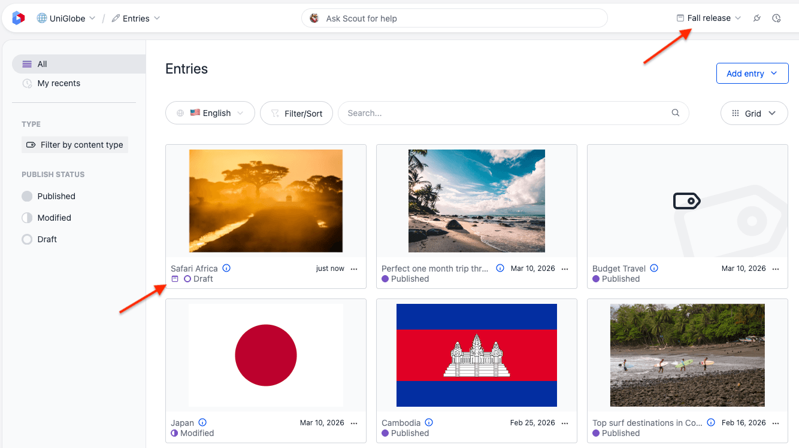Open the more menu on Japan card
This screenshot has width=799, height=448.
click(x=354, y=423)
